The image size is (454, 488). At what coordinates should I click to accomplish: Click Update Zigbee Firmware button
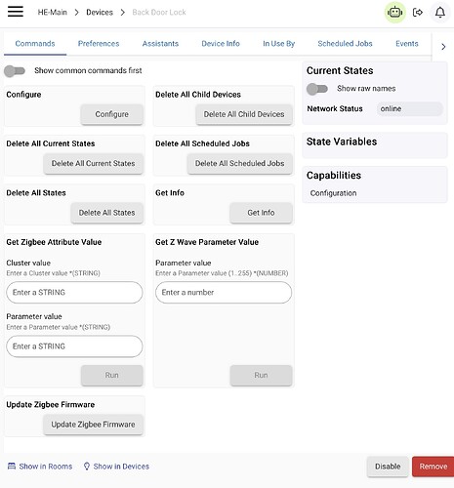93,425
